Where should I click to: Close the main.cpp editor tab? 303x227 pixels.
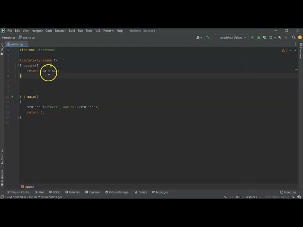coord(26,44)
